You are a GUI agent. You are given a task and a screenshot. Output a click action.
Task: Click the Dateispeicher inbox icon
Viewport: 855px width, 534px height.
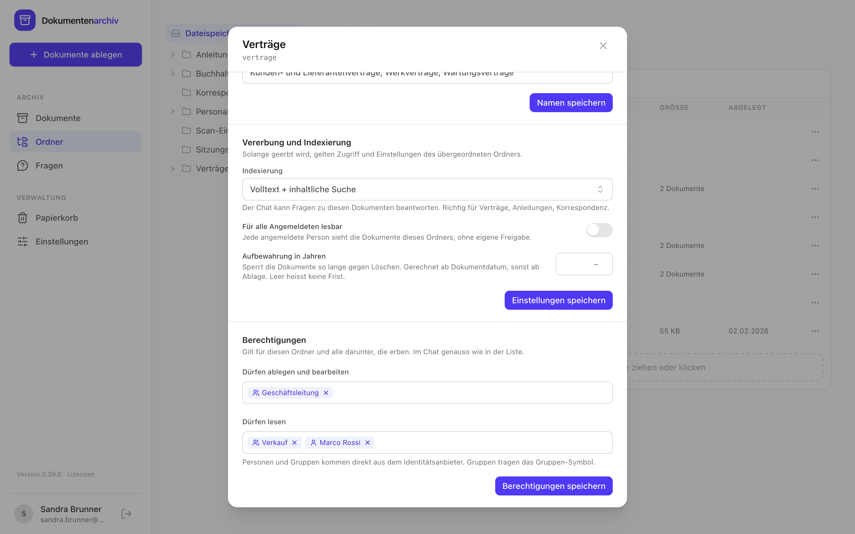[x=175, y=33]
